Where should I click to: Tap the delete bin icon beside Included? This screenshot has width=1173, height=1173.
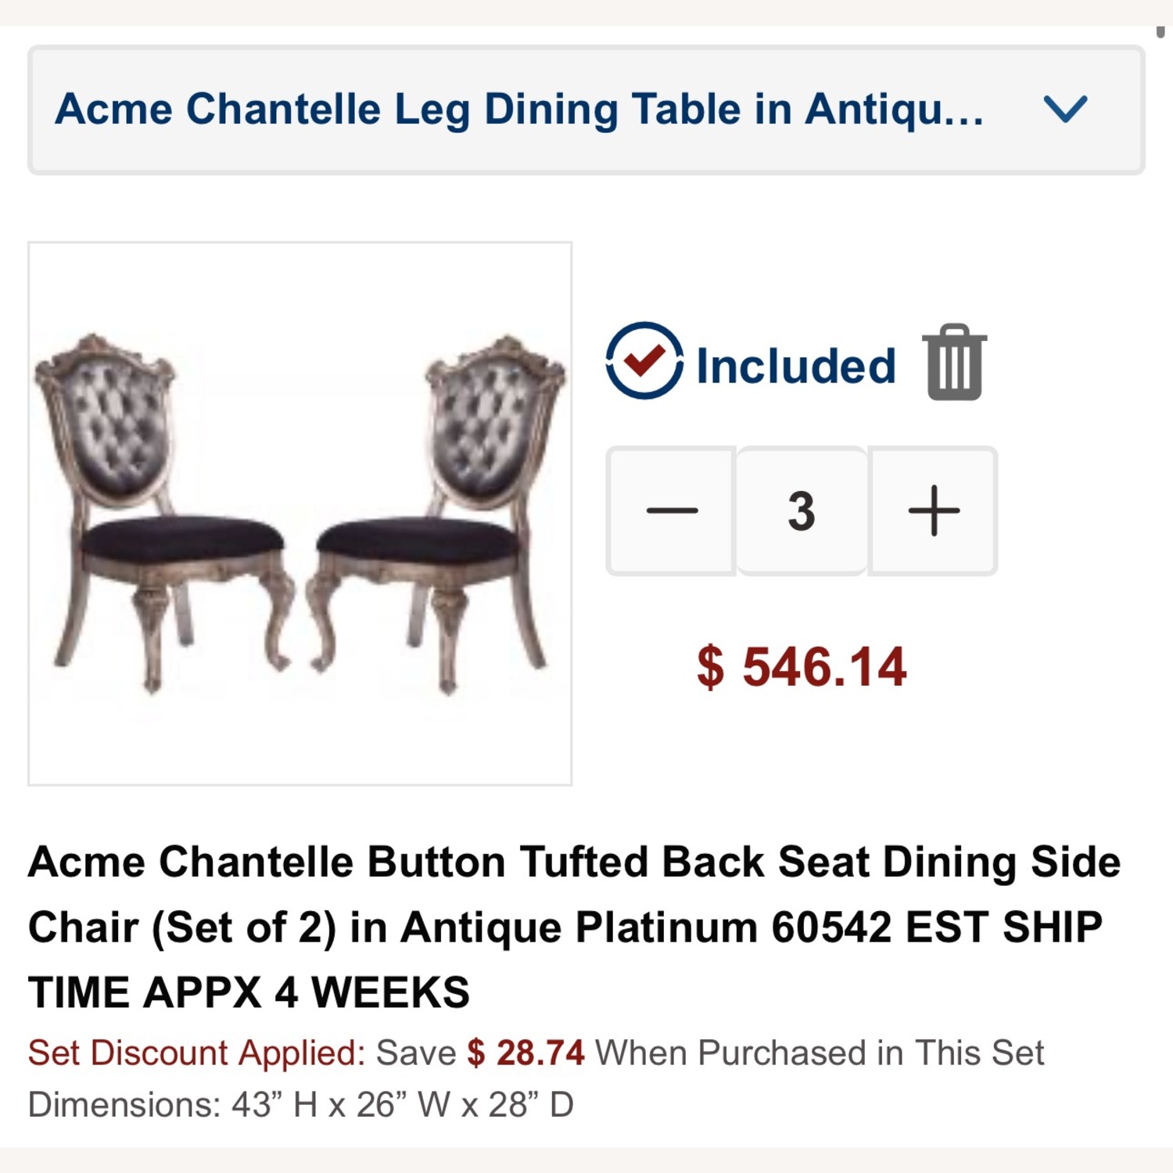coord(954,362)
